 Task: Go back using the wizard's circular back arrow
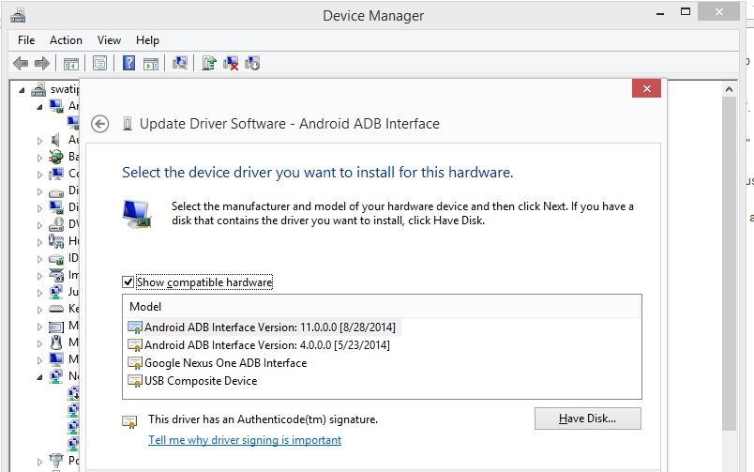(x=100, y=124)
